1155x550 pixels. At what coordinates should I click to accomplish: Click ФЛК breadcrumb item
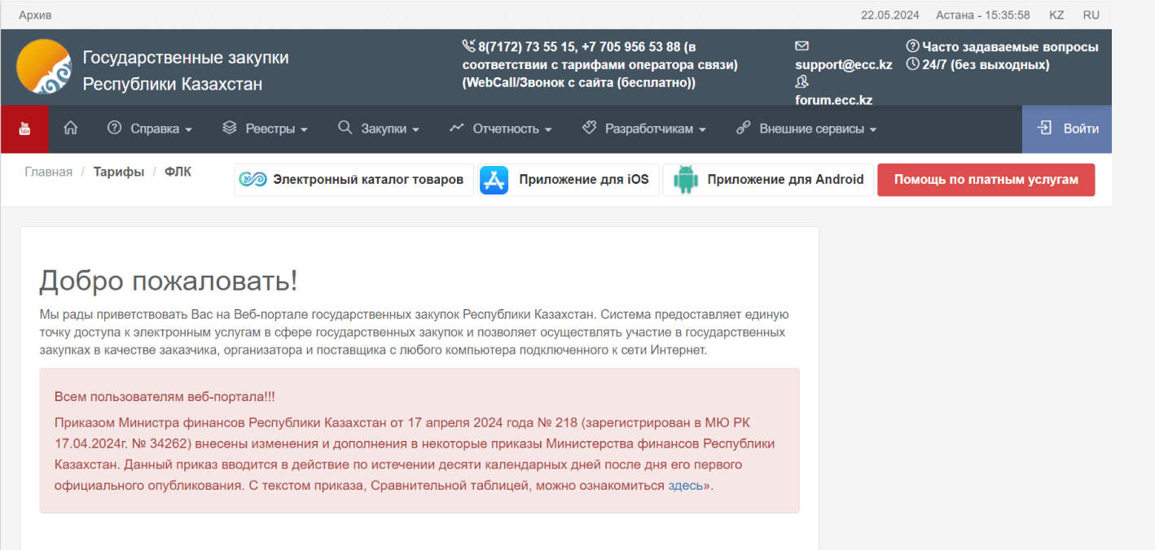[x=178, y=172]
